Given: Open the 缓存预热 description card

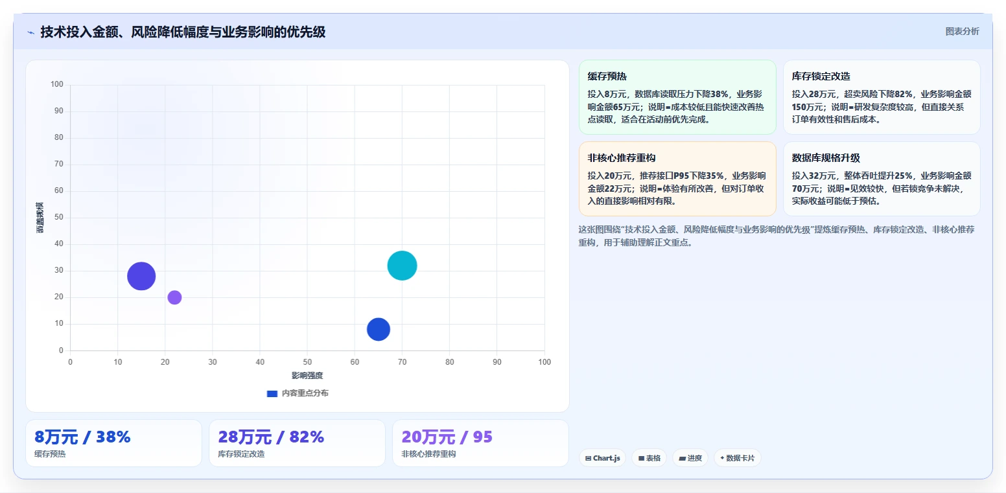Looking at the screenshot, I should [677, 97].
